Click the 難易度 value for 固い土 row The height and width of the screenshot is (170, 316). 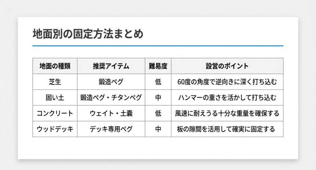[158, 97]
